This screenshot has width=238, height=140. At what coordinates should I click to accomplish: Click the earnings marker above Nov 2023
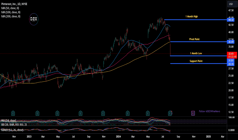click(103, 113)
